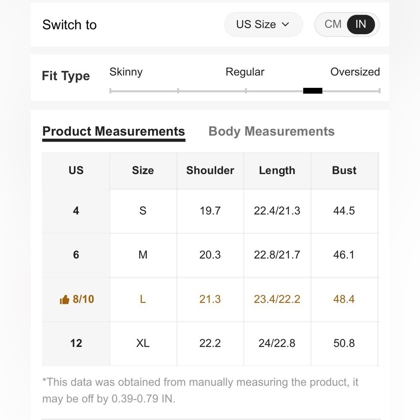The height and width of the screenshot is (420, 420).
Task: Click the highlighted L size cell
Action: tap(143, 299)
